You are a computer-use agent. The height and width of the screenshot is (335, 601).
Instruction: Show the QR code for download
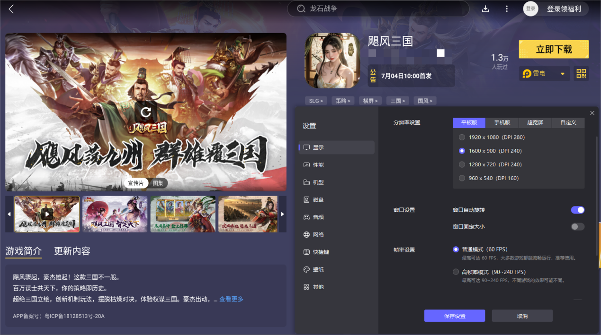click(581, 73)
